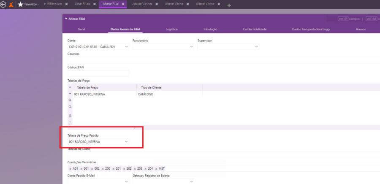Remove the 200 condition tag
This screenshot has height=184, width=380.
tap(103, 169)
